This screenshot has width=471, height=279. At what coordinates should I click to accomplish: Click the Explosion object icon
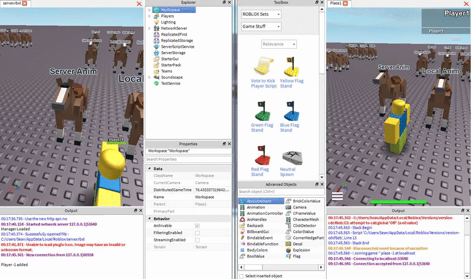pyautogui.click(x=288, y=250)
